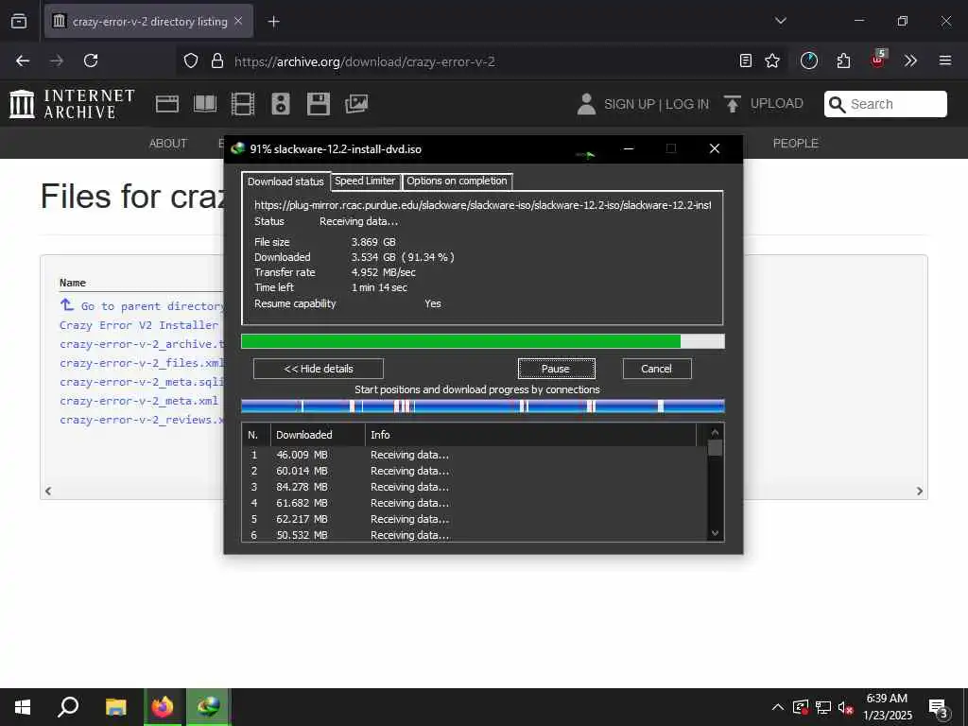Open Windows Start menu
The width and height of the screenshot is (968, 726).
click(23, 707)
